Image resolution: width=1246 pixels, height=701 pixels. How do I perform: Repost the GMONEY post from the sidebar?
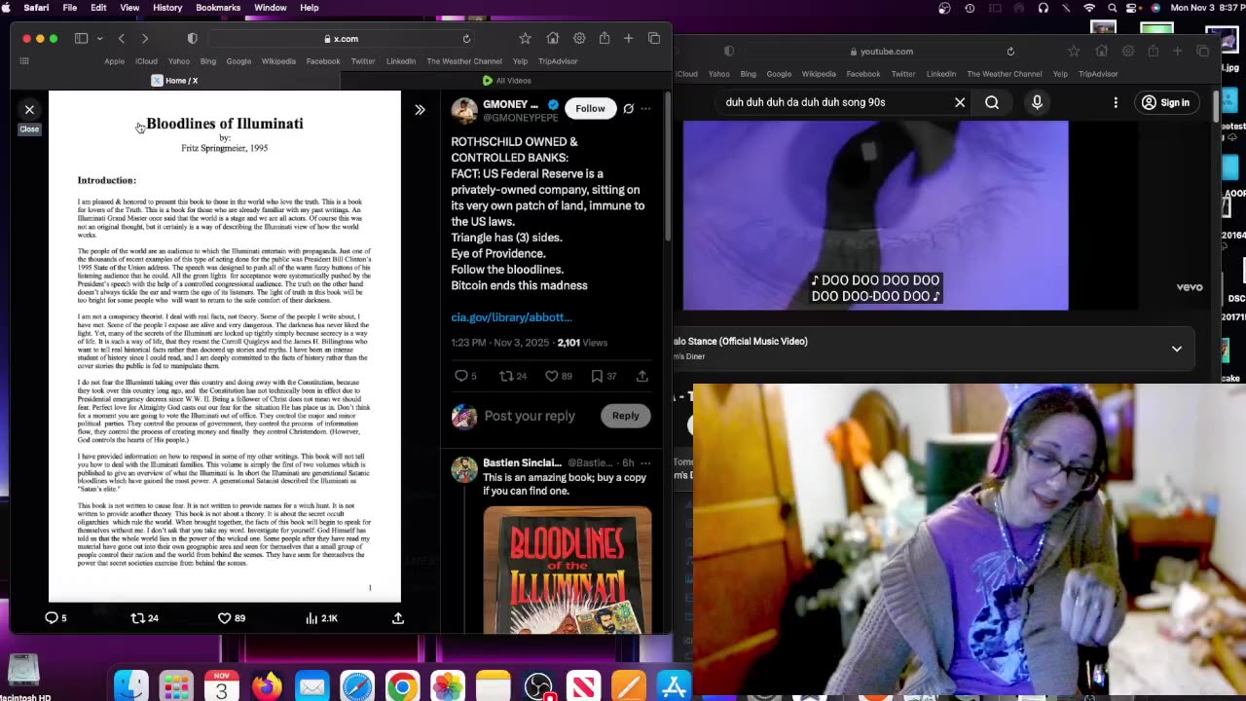tap(506, 376)
